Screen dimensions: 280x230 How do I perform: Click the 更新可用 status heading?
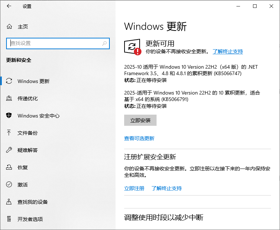pyautogui.click(x=160, y=43)
